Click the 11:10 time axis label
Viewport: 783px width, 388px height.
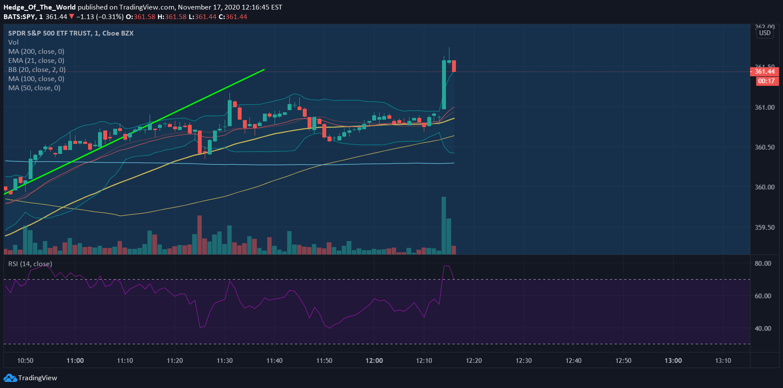(125, 361)
